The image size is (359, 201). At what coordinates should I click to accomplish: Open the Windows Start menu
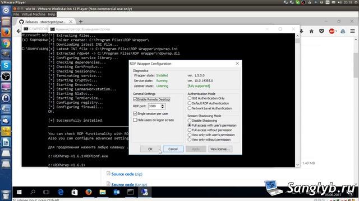click(x=19, y=192)
